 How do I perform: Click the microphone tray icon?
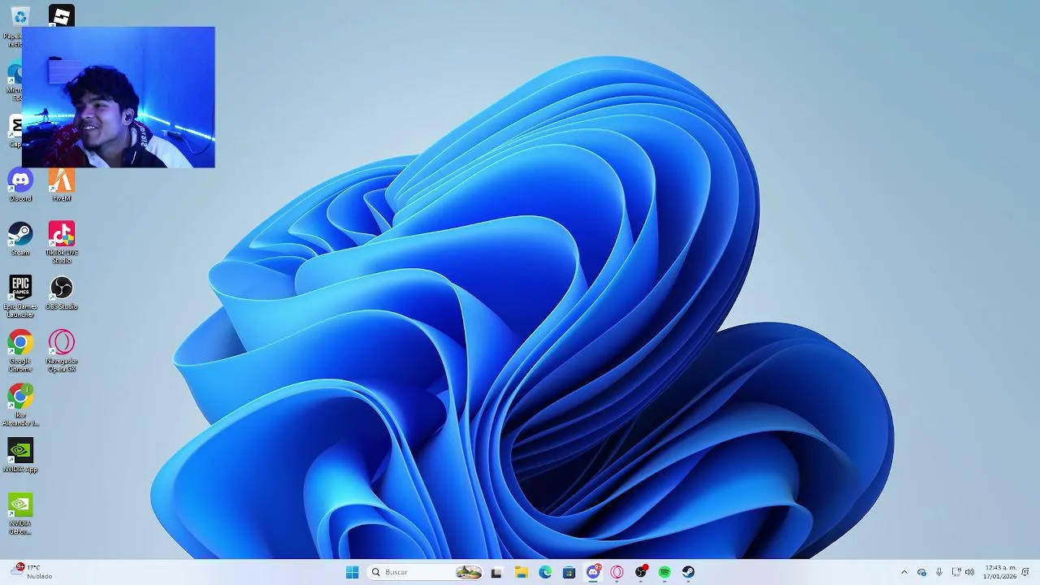pos(939,573)
